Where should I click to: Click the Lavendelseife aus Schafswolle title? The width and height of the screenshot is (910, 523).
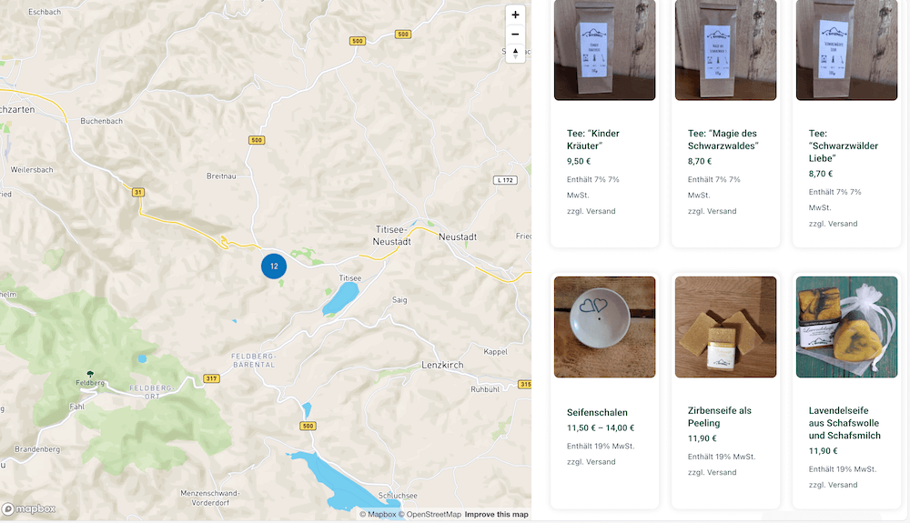click(x=844, y=423)
